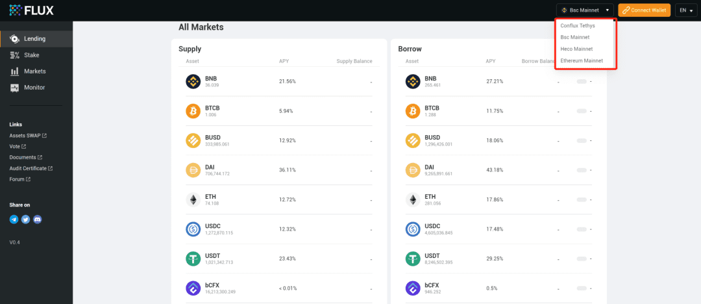Click the ETH coin icon in Supply
The width and height of the screenshot is (701, 304).
193,199
